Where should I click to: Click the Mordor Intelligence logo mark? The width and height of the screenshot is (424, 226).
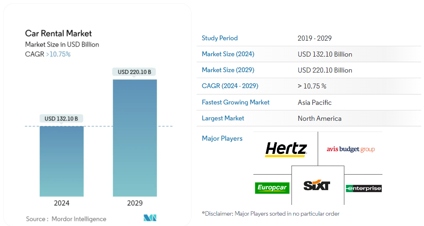[150, 218]
